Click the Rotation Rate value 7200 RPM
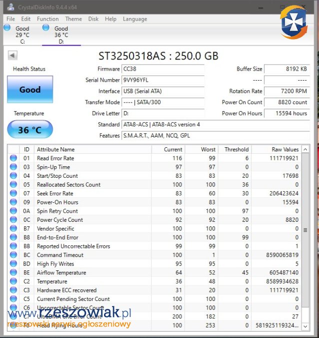The width and height of the screenshot is (319, 338). click(x=287, y=91)
